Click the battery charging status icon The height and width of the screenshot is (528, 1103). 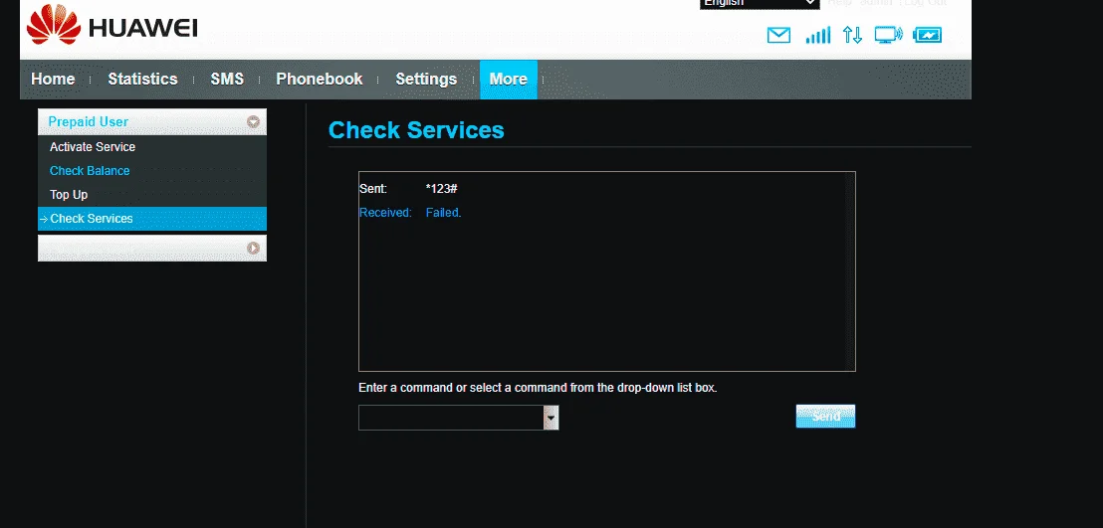(927, 35)
